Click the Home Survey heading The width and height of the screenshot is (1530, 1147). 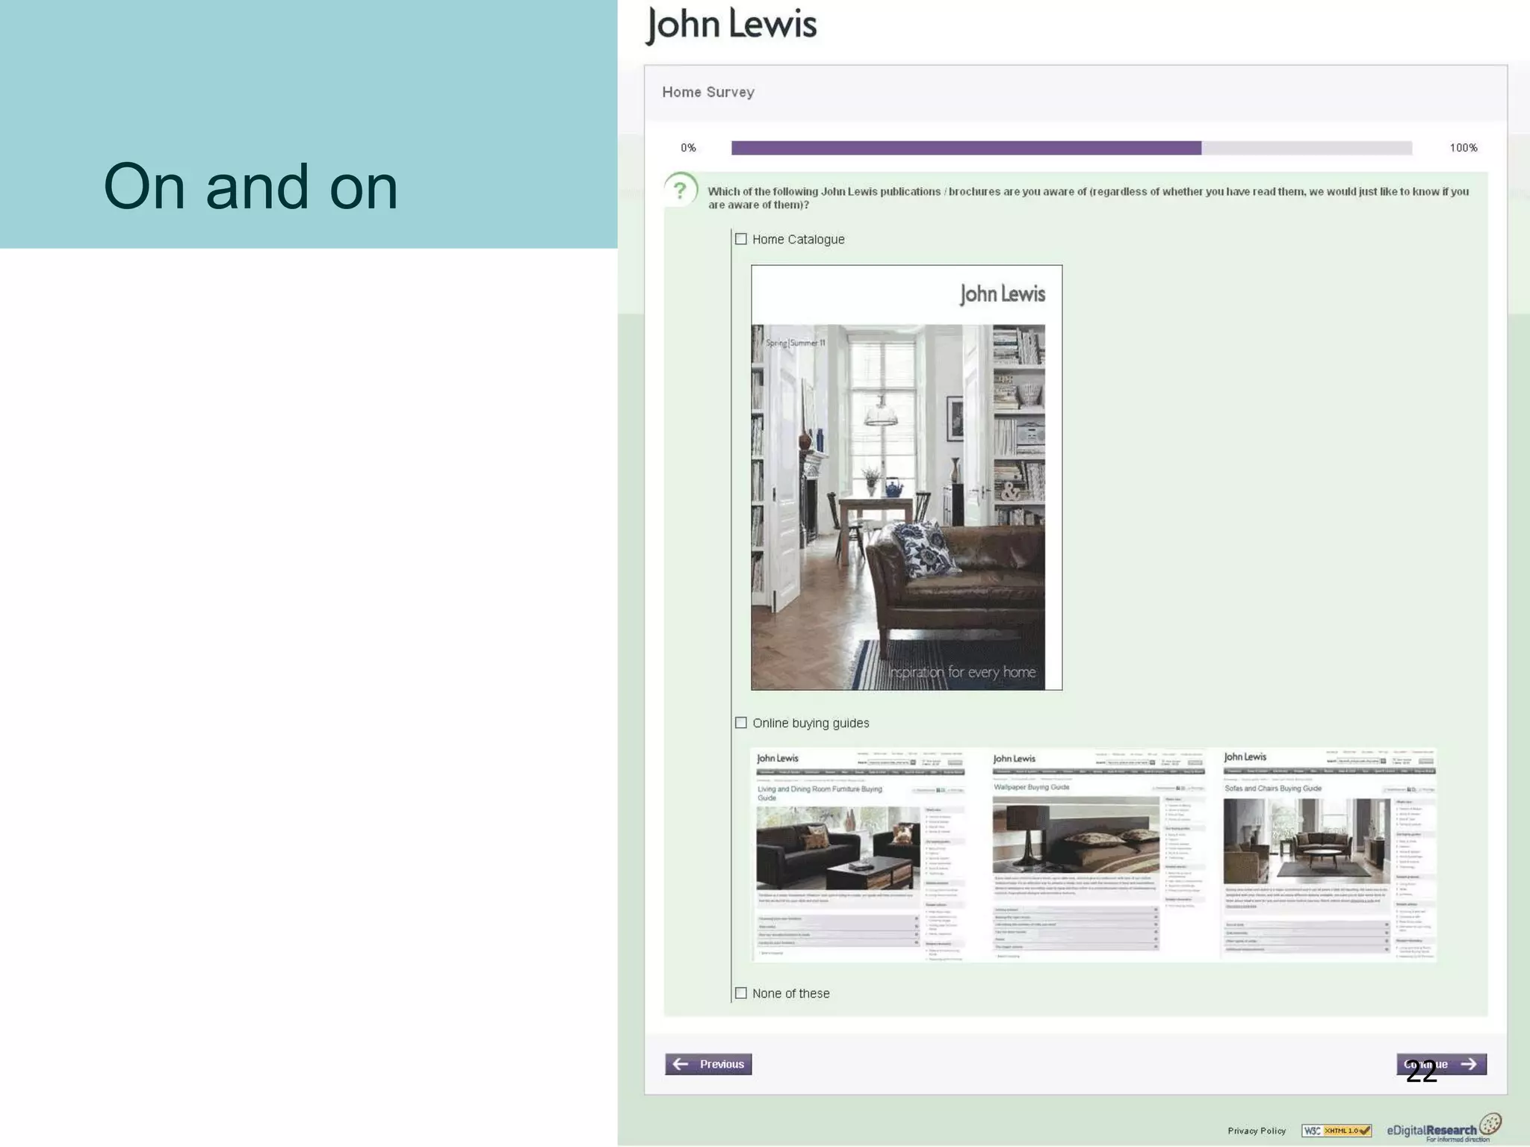coord(708,92)
